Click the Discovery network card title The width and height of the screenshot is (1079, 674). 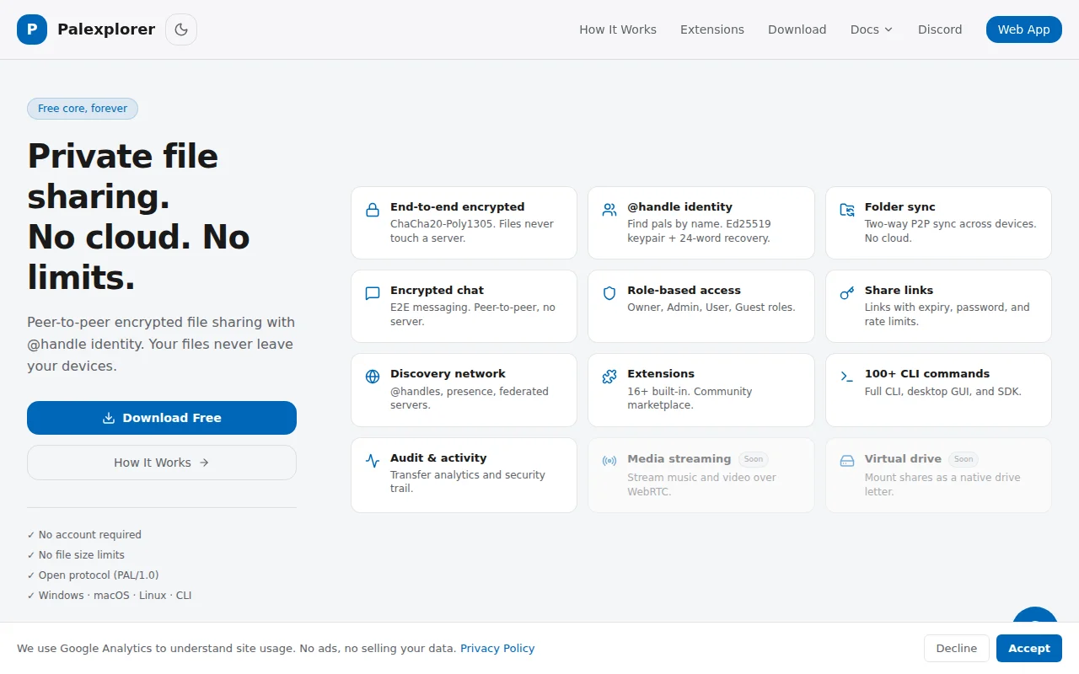pos(448,373)
